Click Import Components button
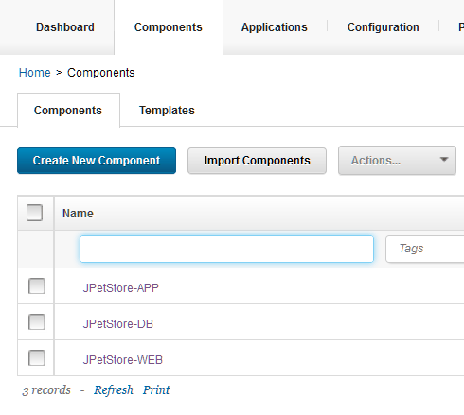464x415 pixels. point(257,161)
